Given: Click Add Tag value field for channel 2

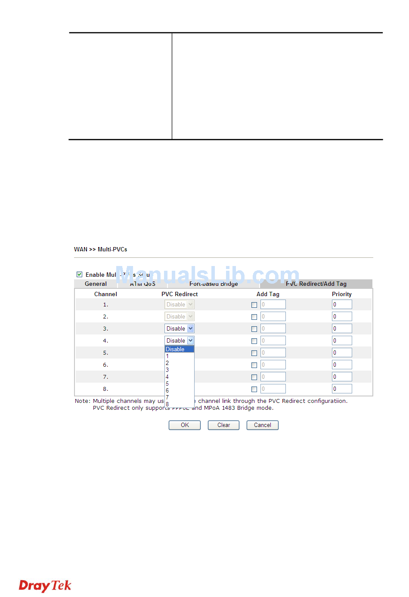Looking at the screenshot, I should [273, 316].
